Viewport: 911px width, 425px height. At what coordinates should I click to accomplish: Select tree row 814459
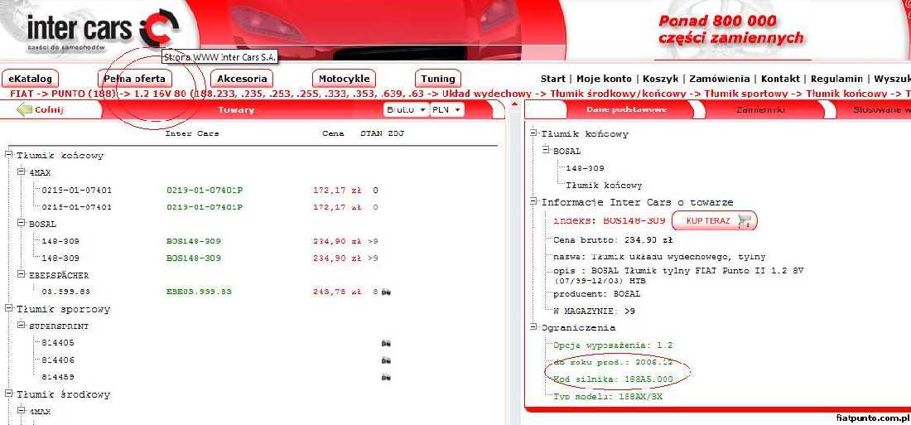pyautogui.click(x=58, y=377)
